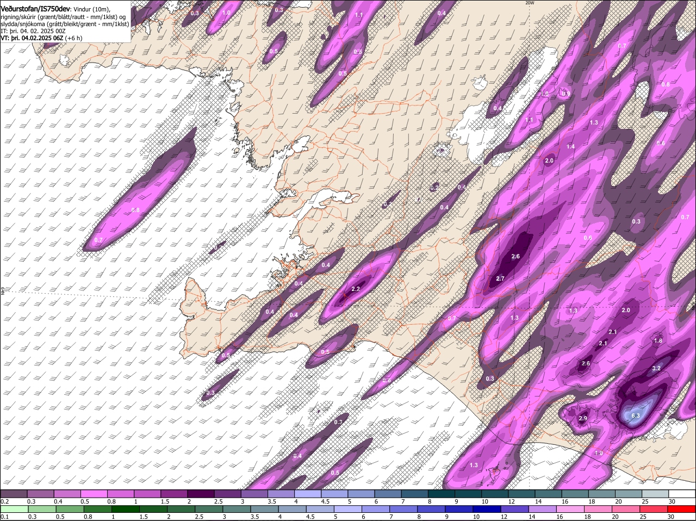Select the pale green lower swatch starting at 0.1
The width and height of the screenshot is (696, 521).
pos(14,508)
